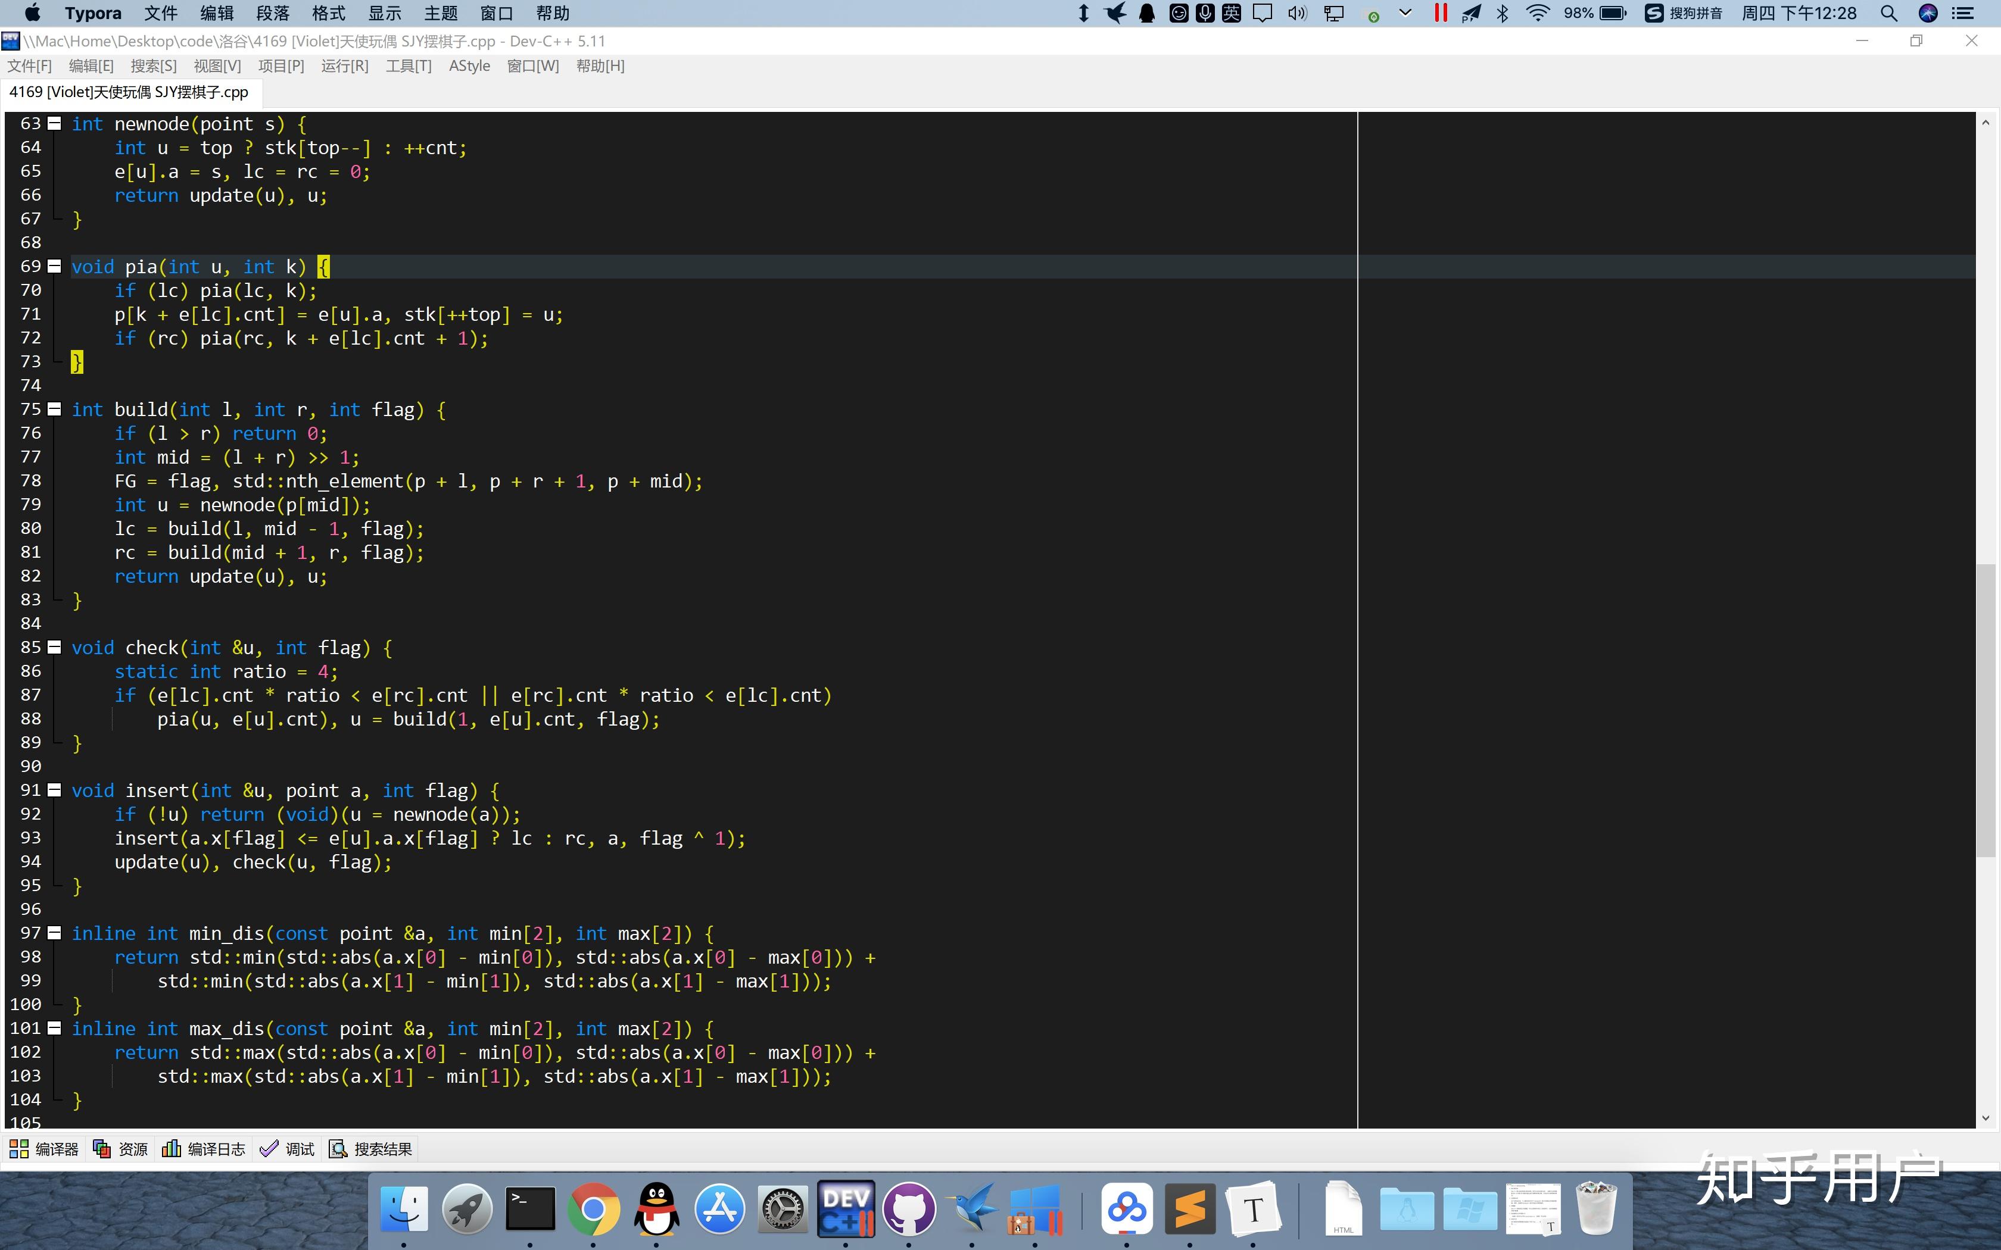Mute the volume via the speaker icon
This screenshot has width=2001, height=1250.
[1296, 13]
